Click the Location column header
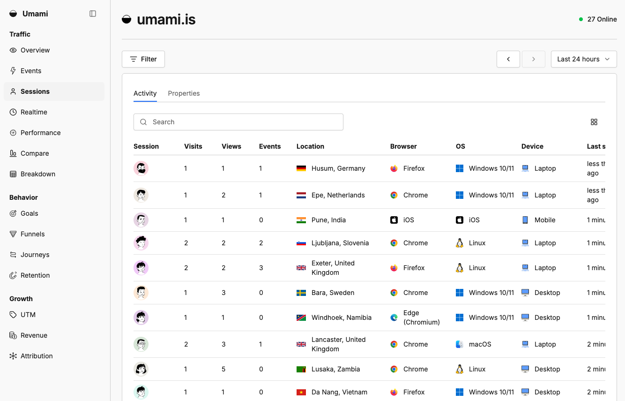The image size is (625, 401). point(310,146)
